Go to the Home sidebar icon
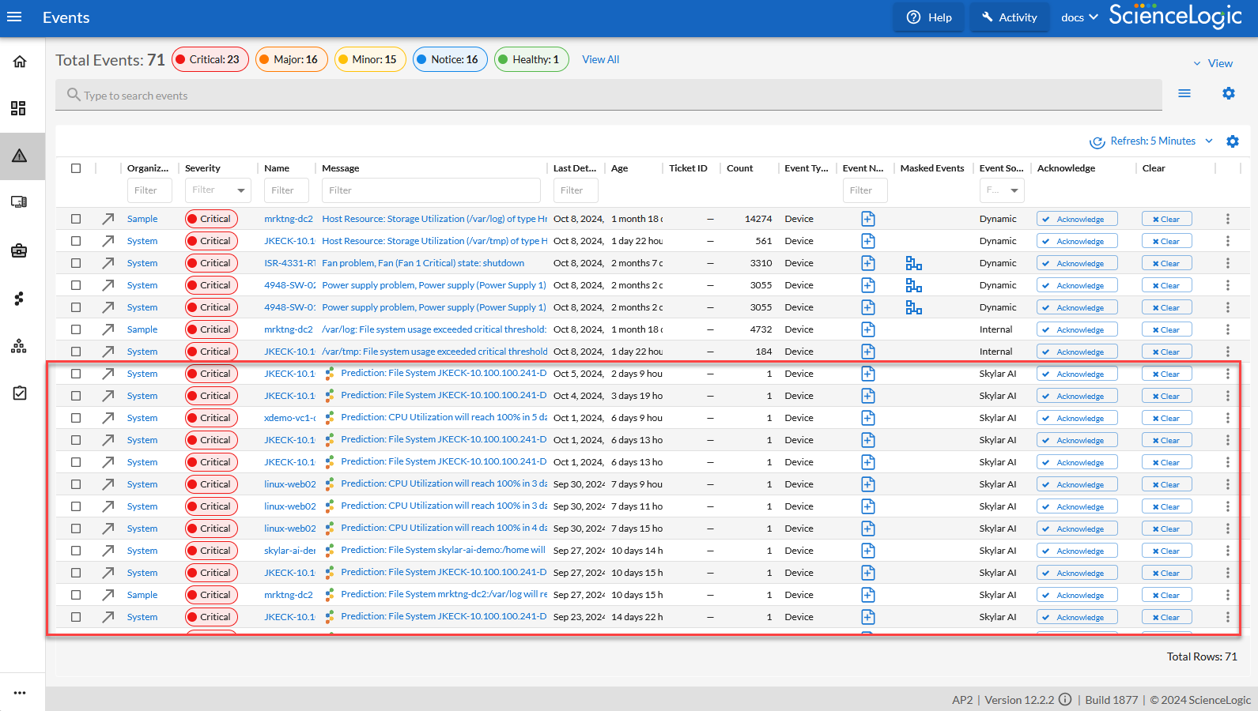 coord(20,62)
